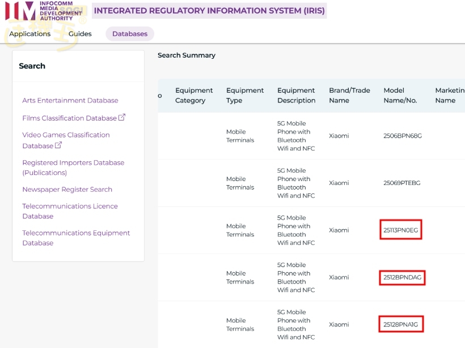This screenshot has width=465, height=348.
Task: Open the Applications menu
Action: pos(30,34)
